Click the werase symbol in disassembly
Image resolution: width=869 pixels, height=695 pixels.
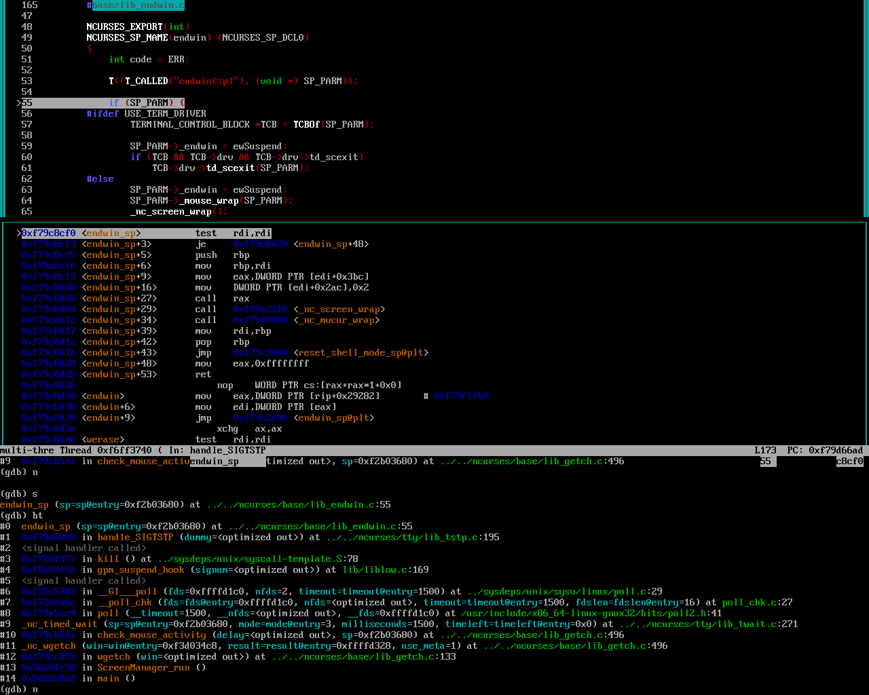pos(103,440)
